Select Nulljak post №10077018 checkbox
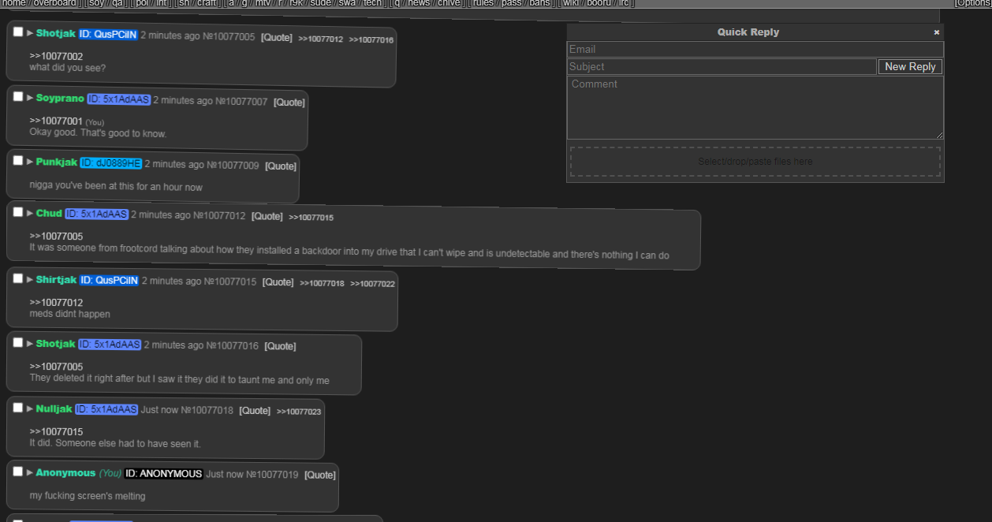Image resolution: width=992 pixels, height=522 pixels. tap(18, 407)
